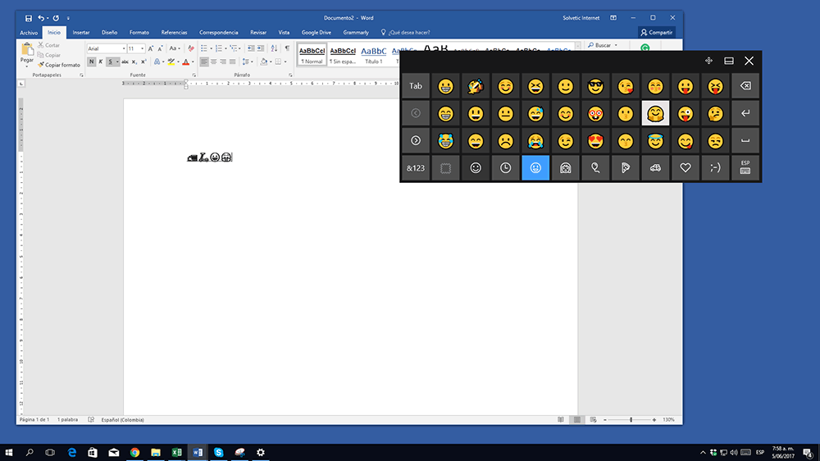The height and width of the screenshot is (461, 820).
Task: Open the font size 11 dropdown
Action: pos(142,48)
